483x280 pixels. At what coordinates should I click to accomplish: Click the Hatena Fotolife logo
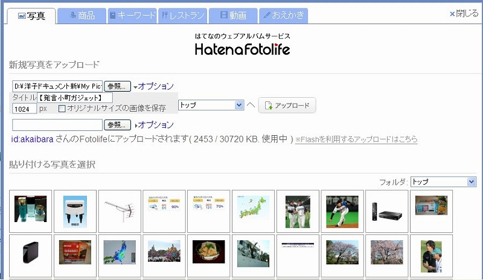point(243,45)
